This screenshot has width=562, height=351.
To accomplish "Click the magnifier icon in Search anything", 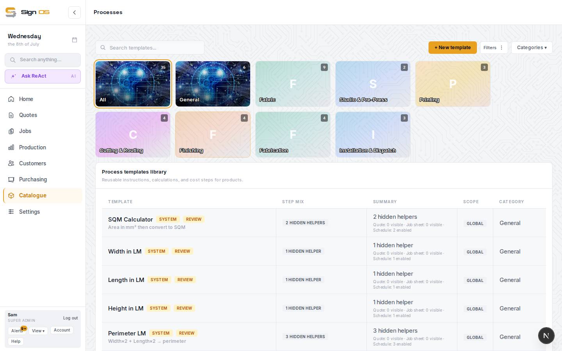I will tap(13, 60).
